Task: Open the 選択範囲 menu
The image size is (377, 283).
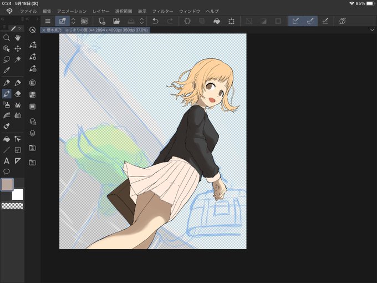Action: point(124,11)
